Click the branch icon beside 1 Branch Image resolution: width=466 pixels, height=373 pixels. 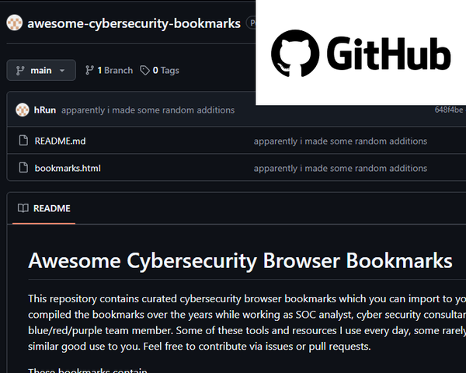click(89, 70)
